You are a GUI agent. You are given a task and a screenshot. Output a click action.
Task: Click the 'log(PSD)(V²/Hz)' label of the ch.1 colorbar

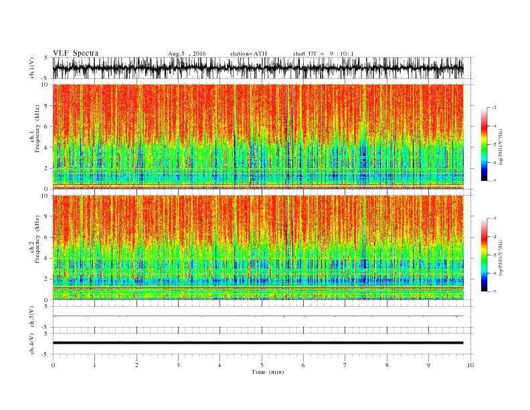pyautogui.click(x=501, y=147)
